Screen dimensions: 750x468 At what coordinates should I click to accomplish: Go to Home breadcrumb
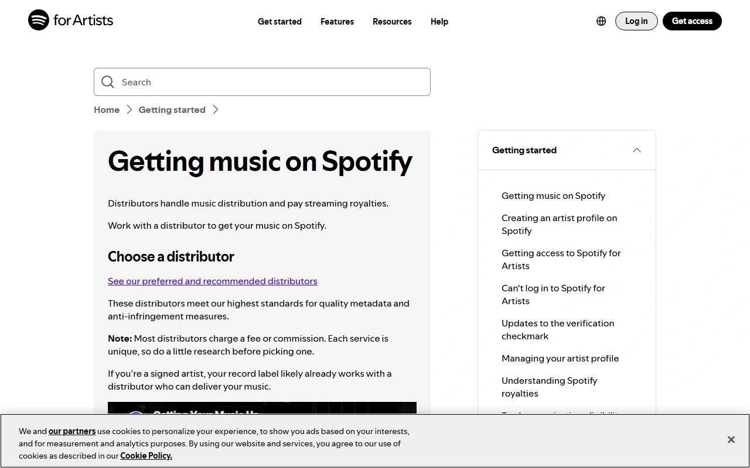(x=107, y=110)
